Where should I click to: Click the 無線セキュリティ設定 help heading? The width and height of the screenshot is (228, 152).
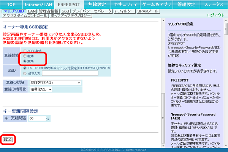(184, 65)
